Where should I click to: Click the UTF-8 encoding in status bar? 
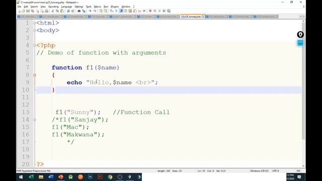pos(276,171)
